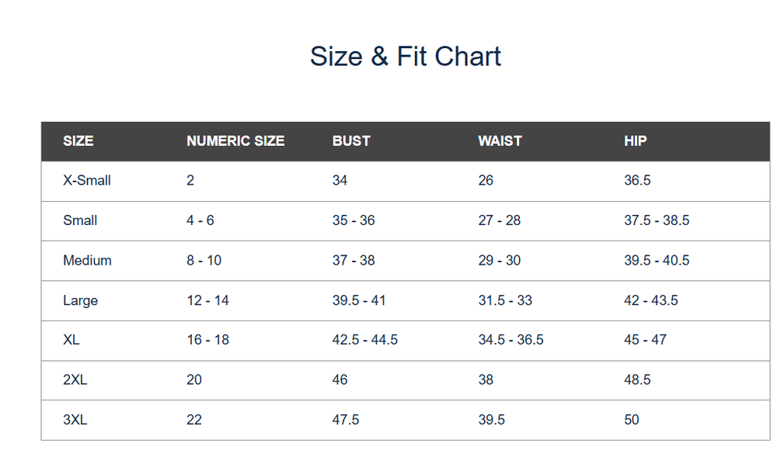Select the WAIST column header
The width and height of the screenshot is (777, 464).
pyautogui.click(x=500, y=141)
